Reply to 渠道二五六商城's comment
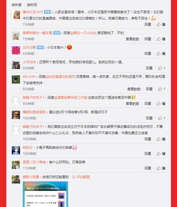 tap(148, 168)
